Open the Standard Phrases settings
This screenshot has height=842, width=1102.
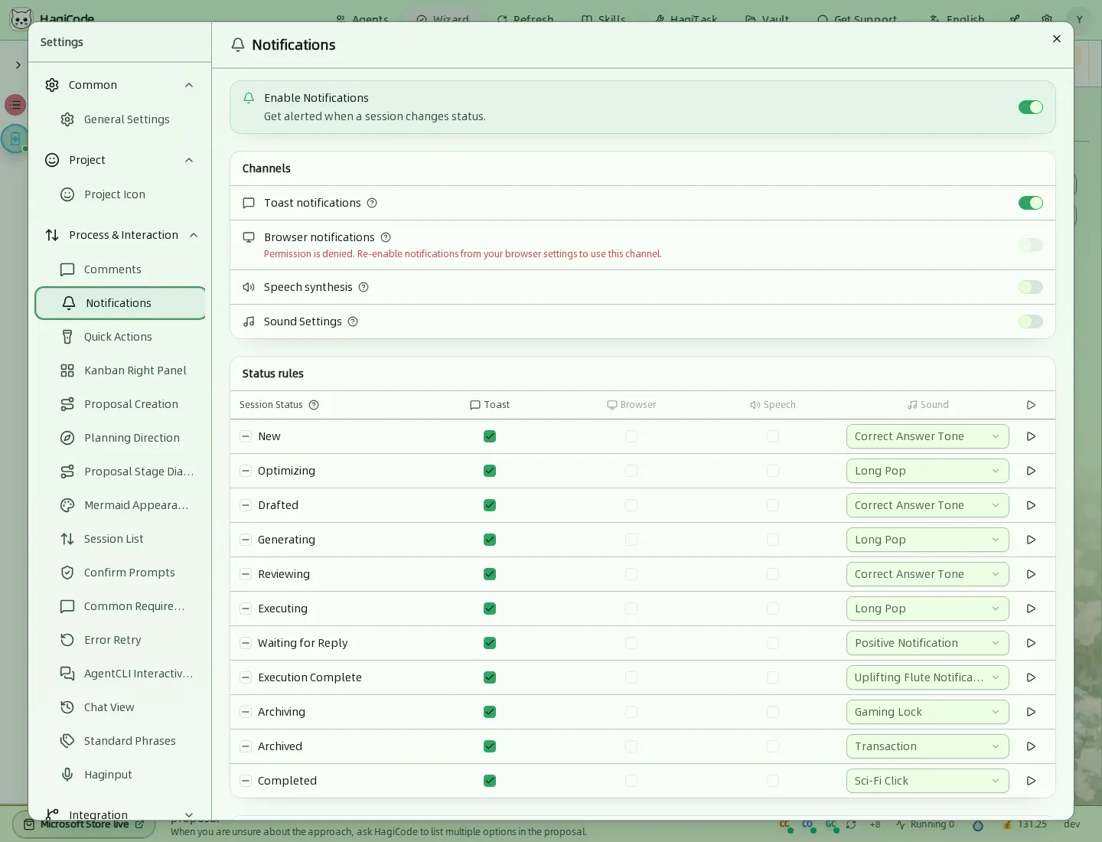click(x=120, y=741)
